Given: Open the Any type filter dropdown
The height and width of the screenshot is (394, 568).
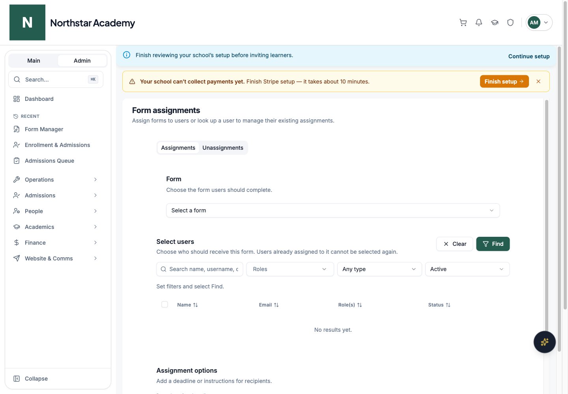Looking at the screenshot, I should click(379, 269).
